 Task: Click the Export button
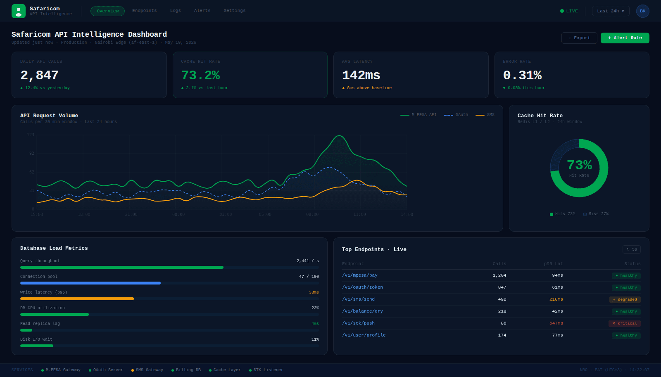tap(579, 38)
